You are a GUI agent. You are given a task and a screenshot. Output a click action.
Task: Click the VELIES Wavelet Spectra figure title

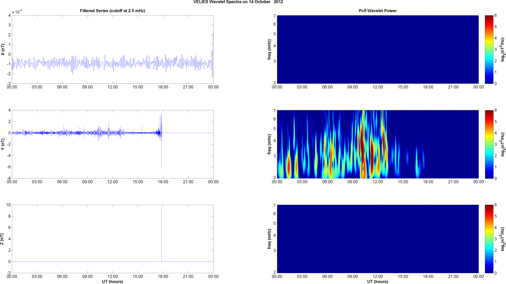coord(238,2)
